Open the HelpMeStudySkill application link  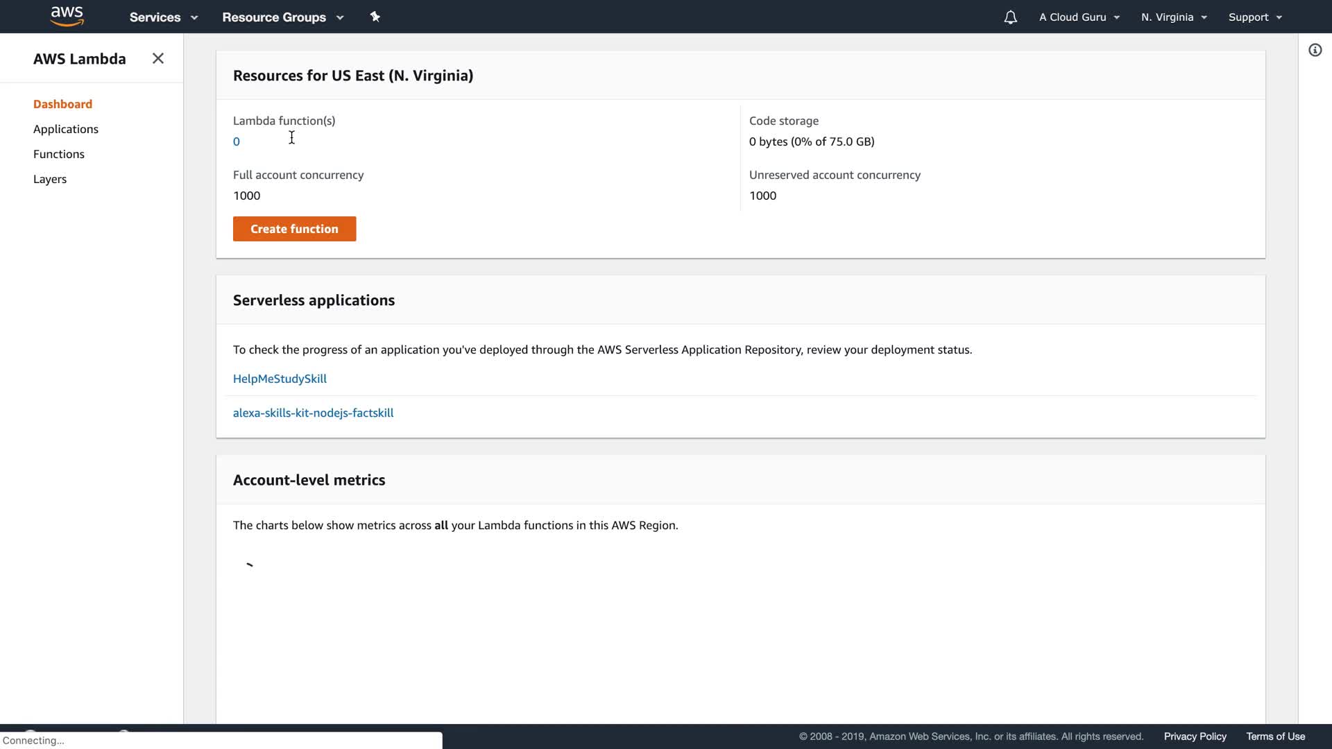[x=280, y=379]
